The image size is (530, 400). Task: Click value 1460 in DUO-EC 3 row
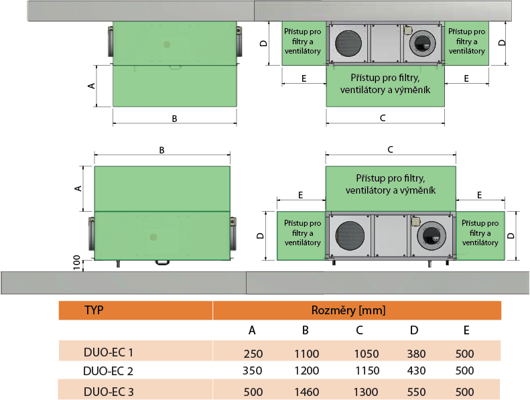(307, 392)
